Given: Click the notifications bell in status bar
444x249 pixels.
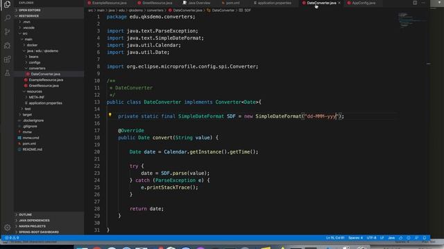Looking at the screenshot, I should 424,238.
